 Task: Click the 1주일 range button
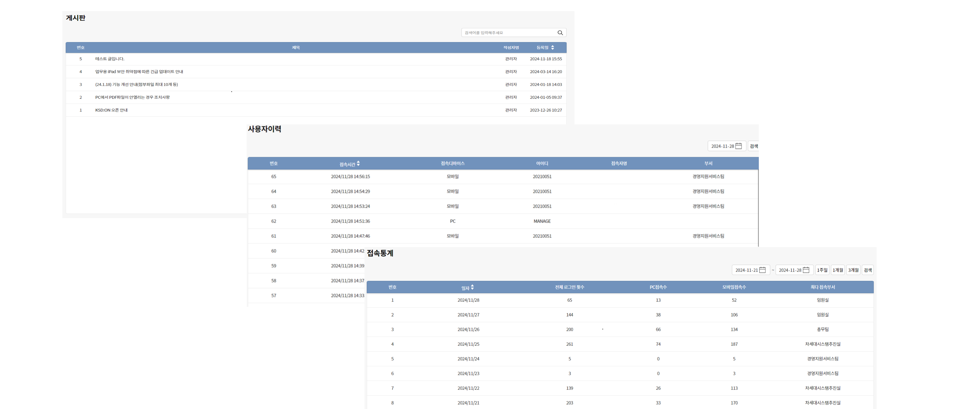(822, 270)
